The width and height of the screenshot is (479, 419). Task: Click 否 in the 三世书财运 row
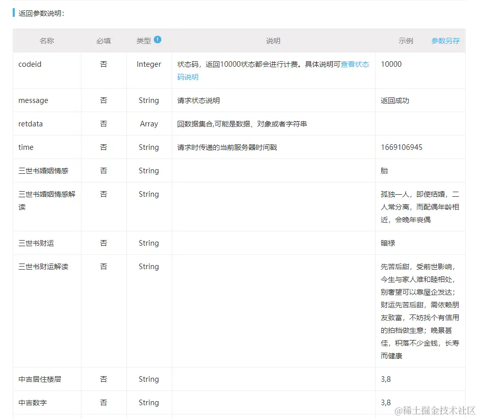(x=103, y=243)
